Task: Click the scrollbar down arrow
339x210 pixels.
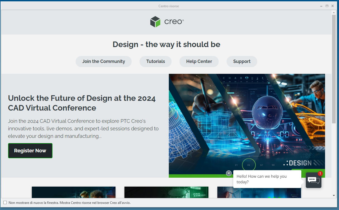Action: tap(334, 196)
